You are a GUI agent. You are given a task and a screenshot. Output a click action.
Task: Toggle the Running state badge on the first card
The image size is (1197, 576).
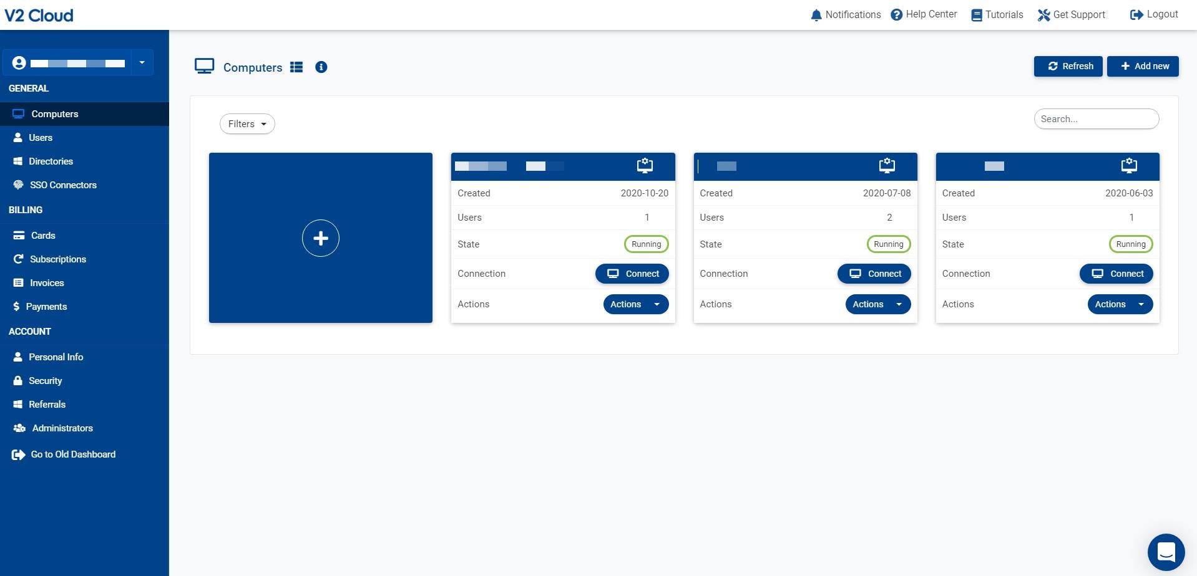pos(646,244)
